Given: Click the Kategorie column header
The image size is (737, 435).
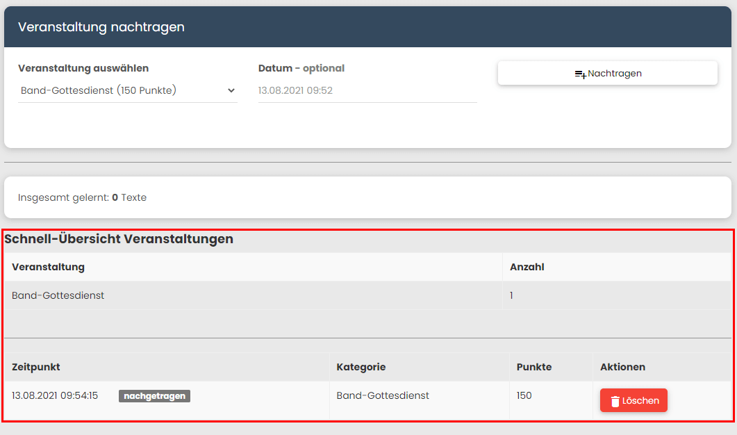Looking at the screenshot, I should pyautogui.click(x=361, y=367).
